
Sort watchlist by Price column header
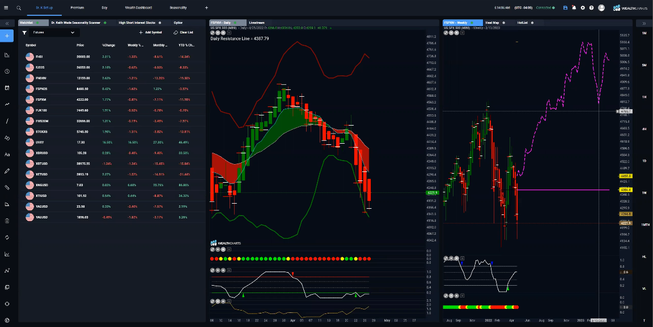[80, 45]
